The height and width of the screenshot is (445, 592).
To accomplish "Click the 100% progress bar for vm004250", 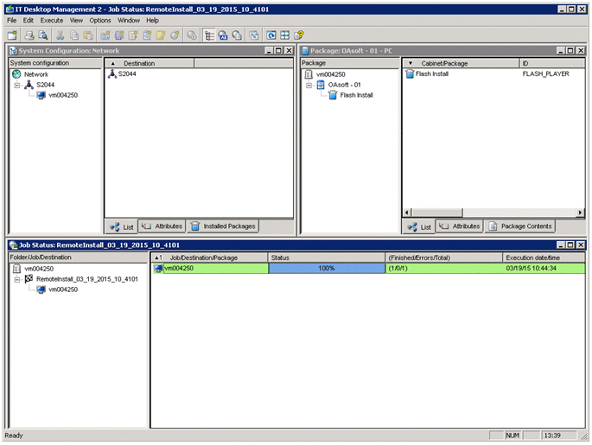I will point(327,269).
